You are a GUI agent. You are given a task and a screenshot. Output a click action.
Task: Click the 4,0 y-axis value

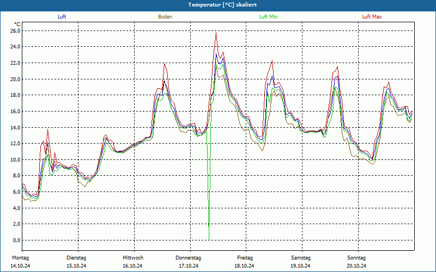(x=16, y=208)
